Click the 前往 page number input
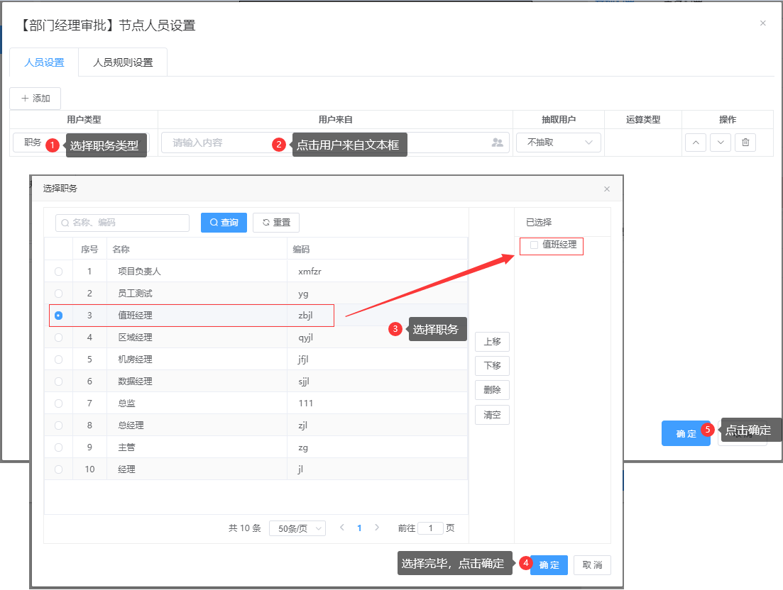Screen dimensions: 783x590 [430, 528]
